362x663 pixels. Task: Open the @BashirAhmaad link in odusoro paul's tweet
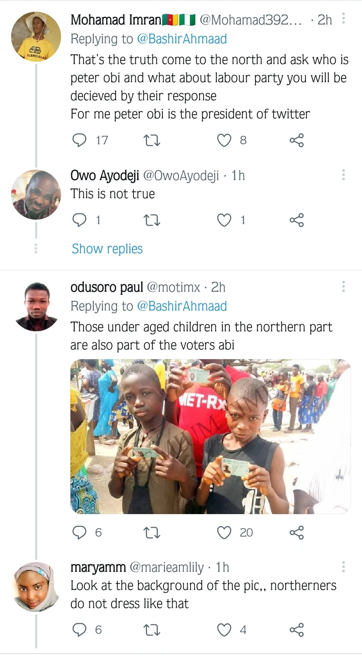(x=182, y=306)
